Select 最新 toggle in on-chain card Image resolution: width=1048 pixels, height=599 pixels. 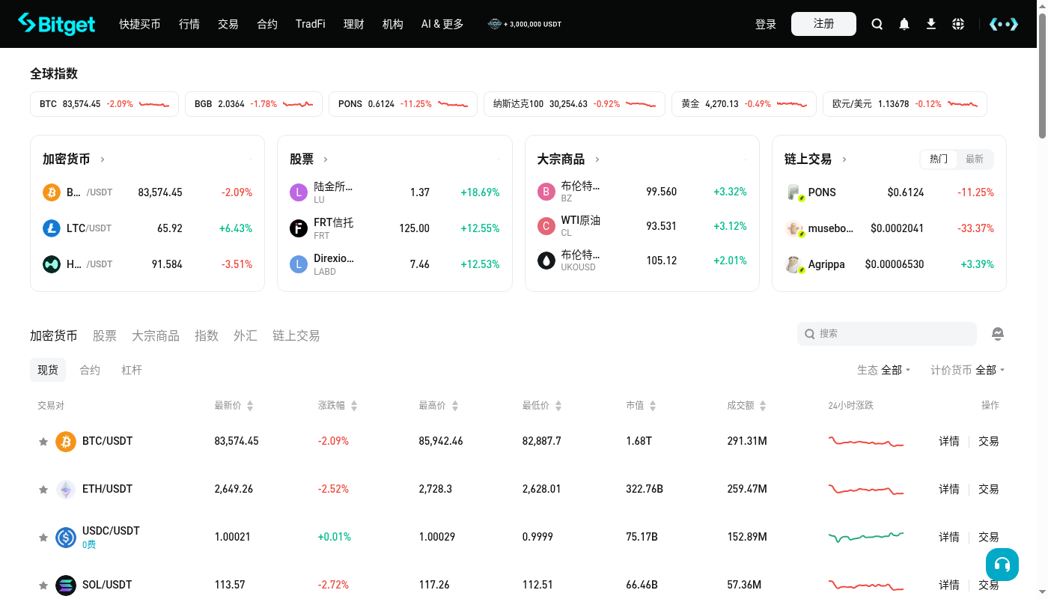975,159
